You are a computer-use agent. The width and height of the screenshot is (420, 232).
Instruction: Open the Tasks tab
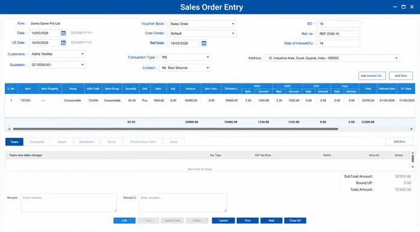pos(173,142)
